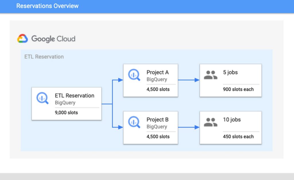Select the Reservations Overview header title

tap(47, 6)
